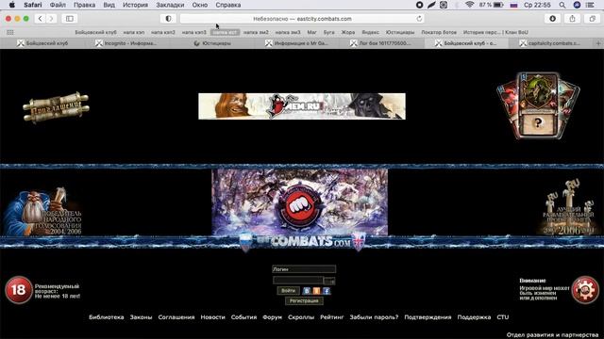Click the red fist club logo
This screenshot has width=604, height=339.
[299, 206]
